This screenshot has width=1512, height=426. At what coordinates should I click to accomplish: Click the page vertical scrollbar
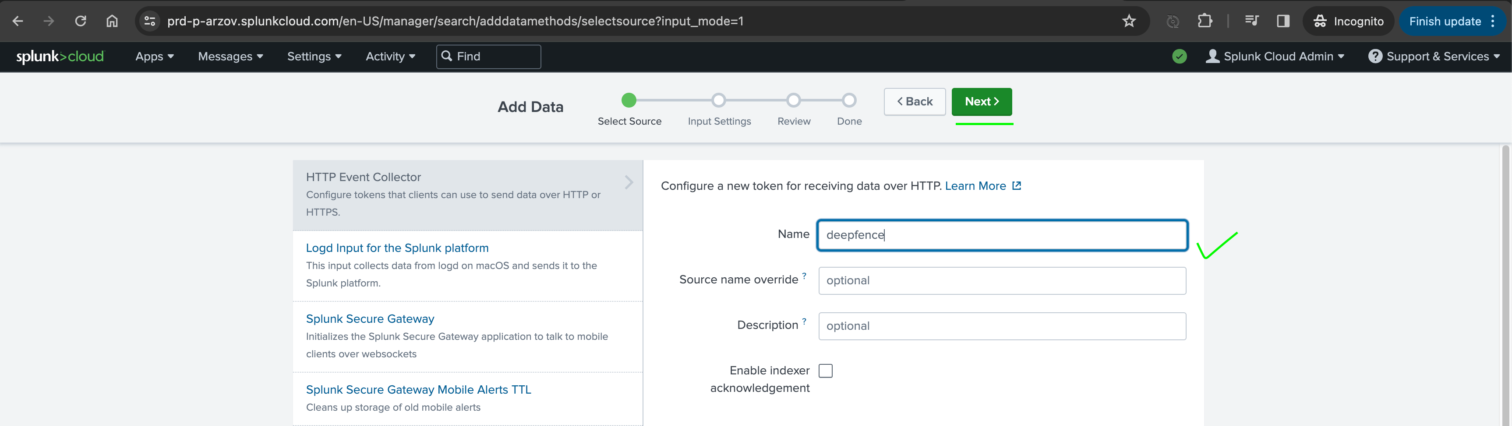(1506, 284)
